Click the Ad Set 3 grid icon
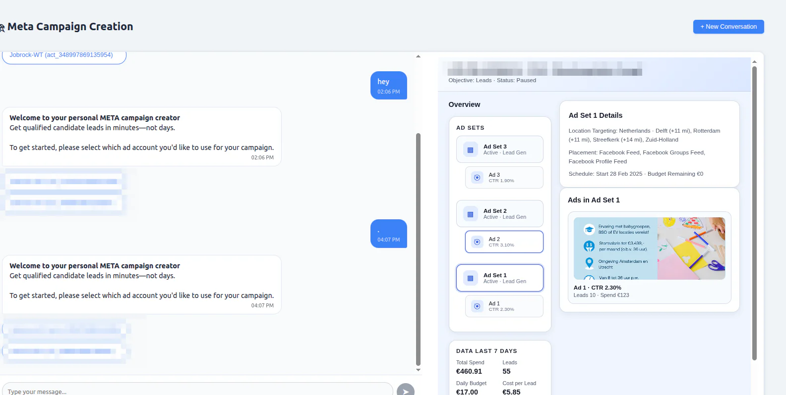This screenshot has width=786, height=395. click(470, 149)
